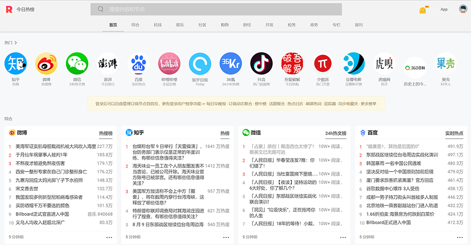Open the Baidu 实时热点 list link

454,134
